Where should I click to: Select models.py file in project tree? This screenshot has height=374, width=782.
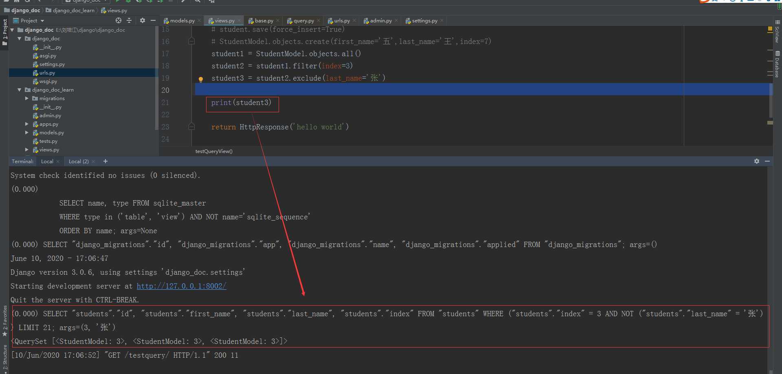tap(51, 133)
